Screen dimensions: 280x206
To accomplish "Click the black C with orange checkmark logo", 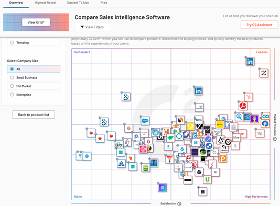I will [x=228, y=142].
